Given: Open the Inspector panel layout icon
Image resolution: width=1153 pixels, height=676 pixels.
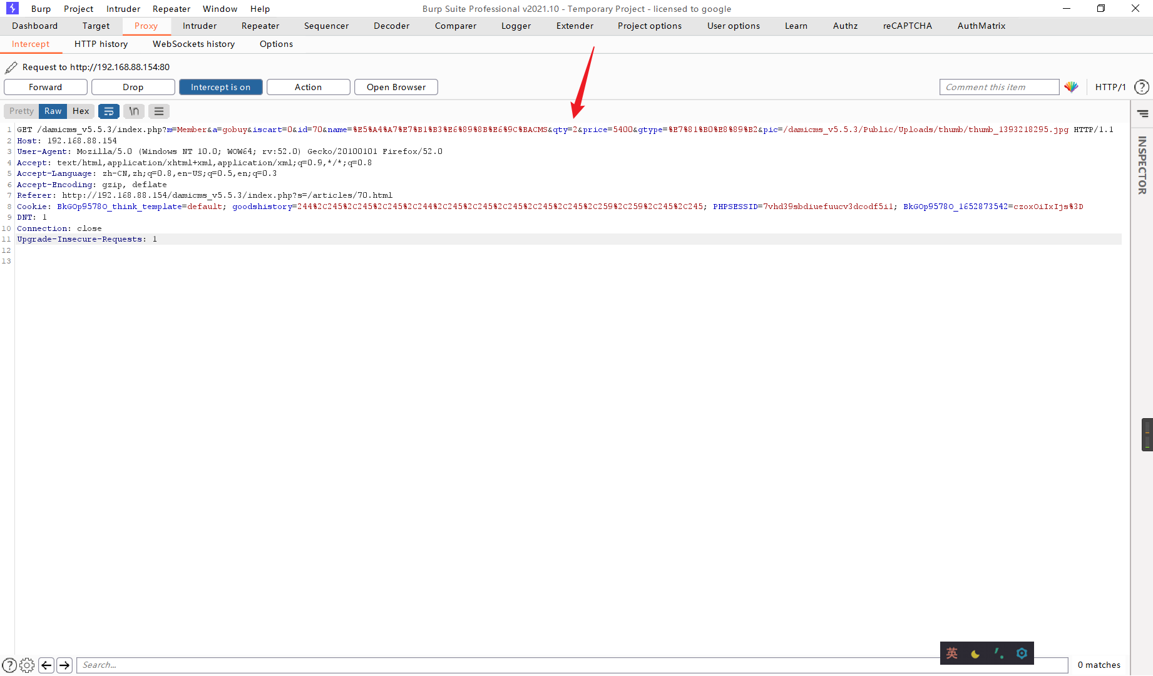Looking at the screenshot, I should pyautogui.click(x=1142, y=113).
